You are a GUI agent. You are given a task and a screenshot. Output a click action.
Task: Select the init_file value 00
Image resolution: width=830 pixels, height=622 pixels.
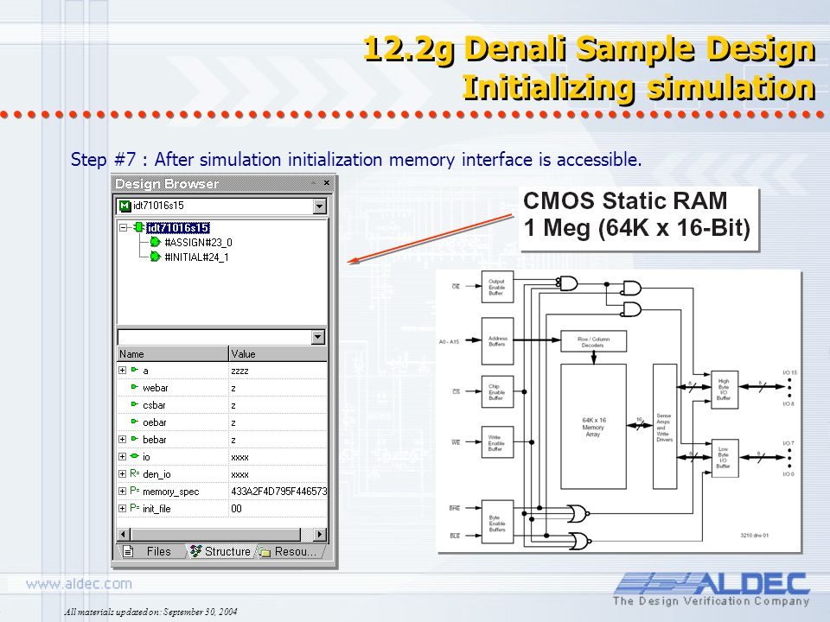[x=236, y=508]
